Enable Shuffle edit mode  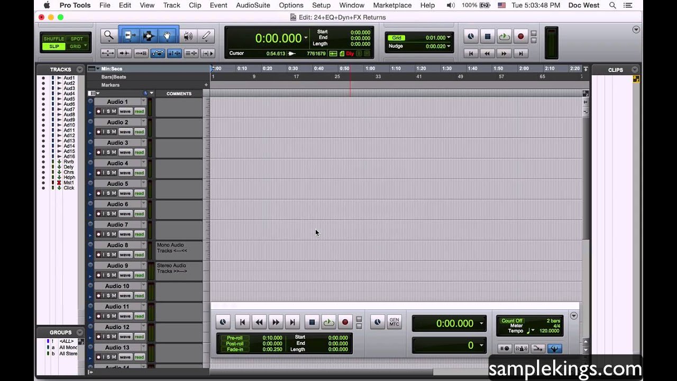click(x=53, y=39)
